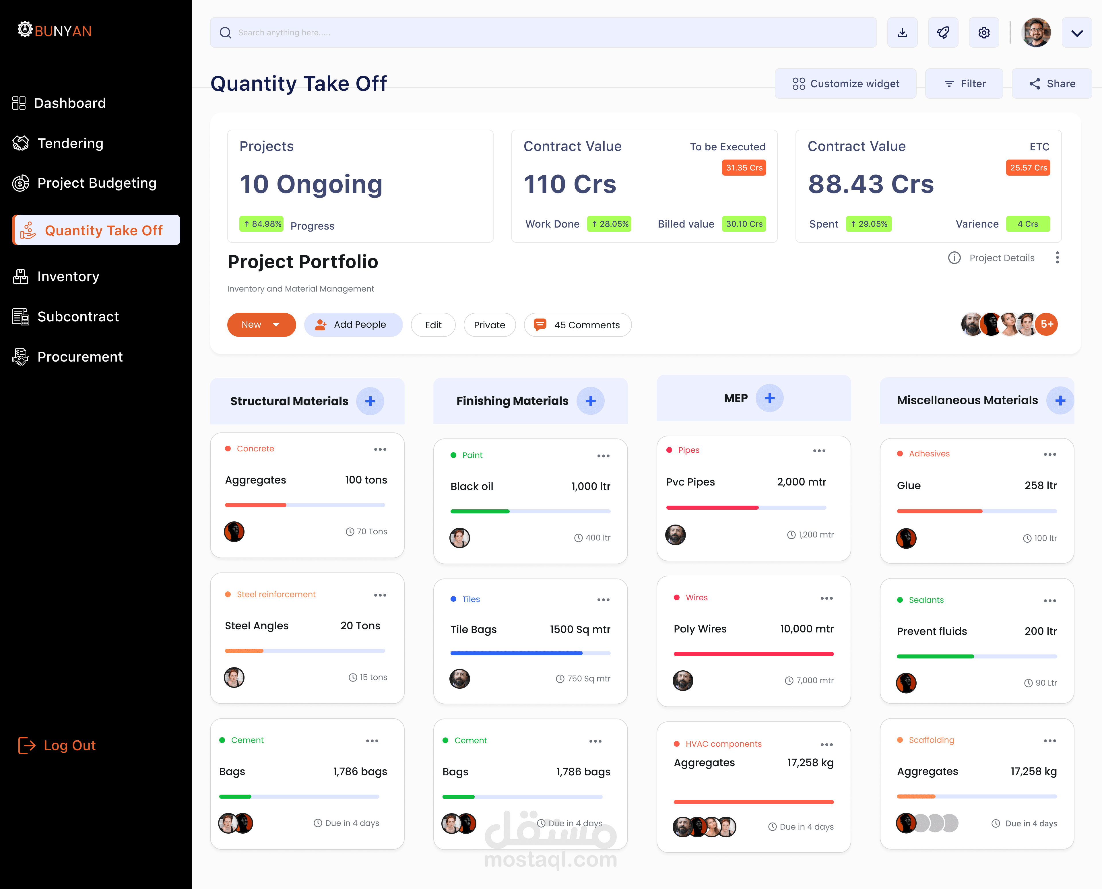1102x889 pixels.
Task: Open the Project Details info icon
Action: 954,258
